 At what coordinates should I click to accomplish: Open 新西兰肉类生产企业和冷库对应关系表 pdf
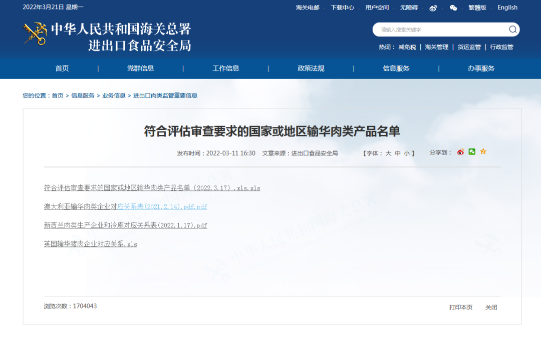(x=126, y=225)
